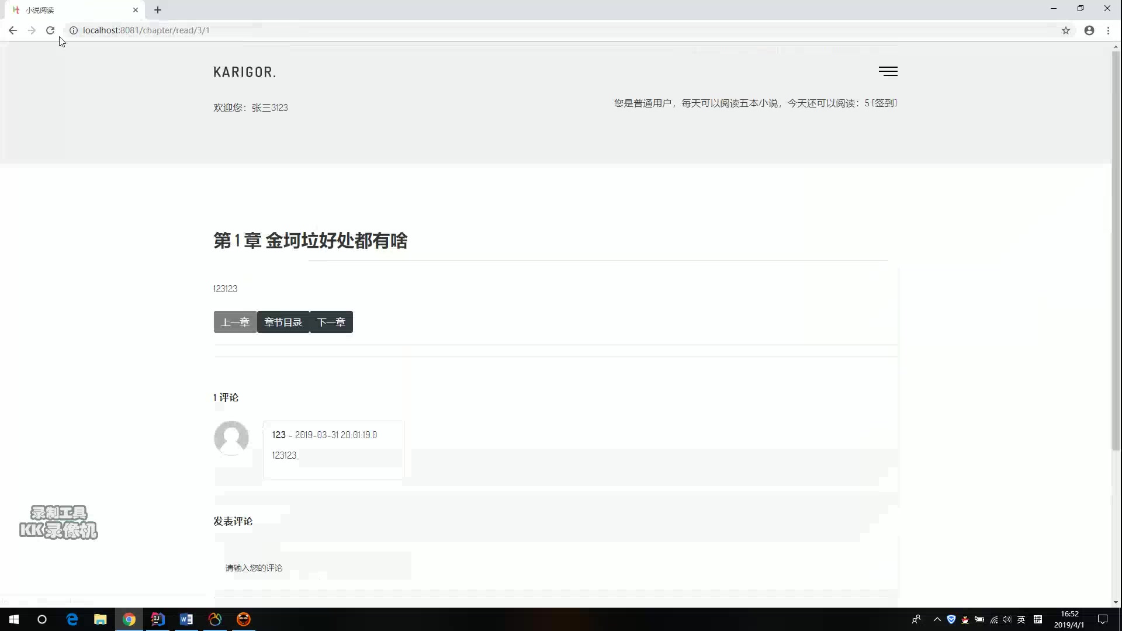Click the welcome text 欢迎您：张三3123
Viewport: 1122px width, 631px height.
pos(250,108)
